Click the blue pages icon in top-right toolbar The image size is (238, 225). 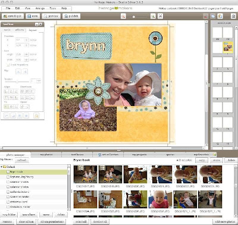[x=213, y=16]
